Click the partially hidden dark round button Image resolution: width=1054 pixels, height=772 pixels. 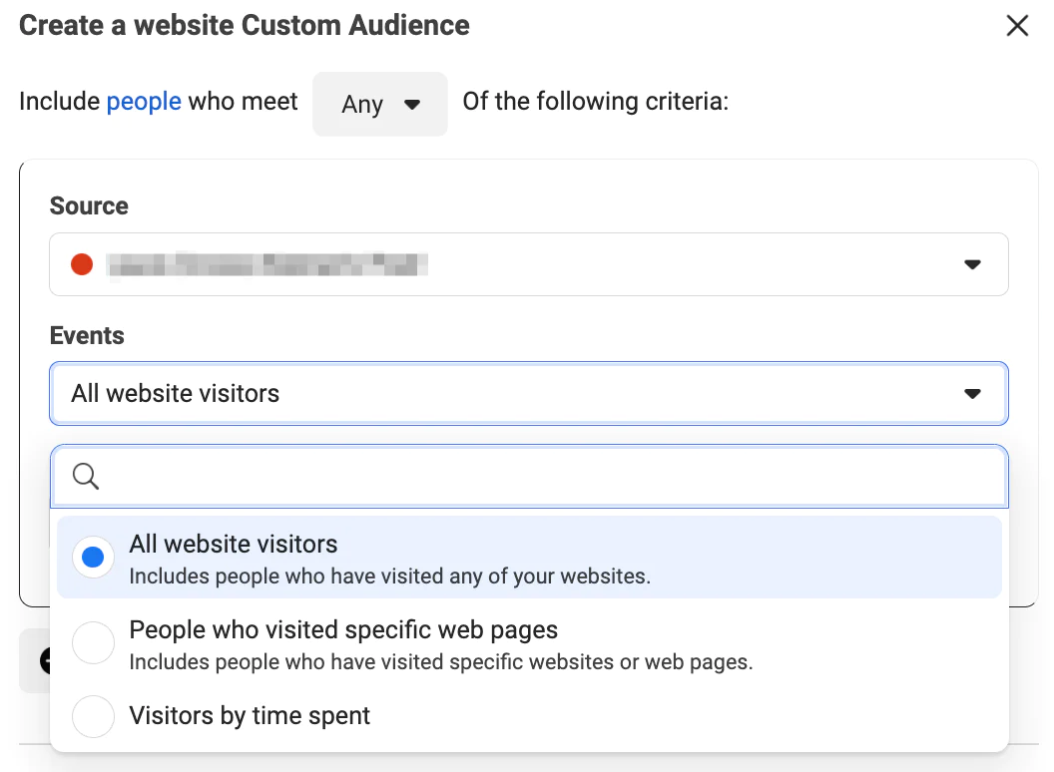pos(44,660)
